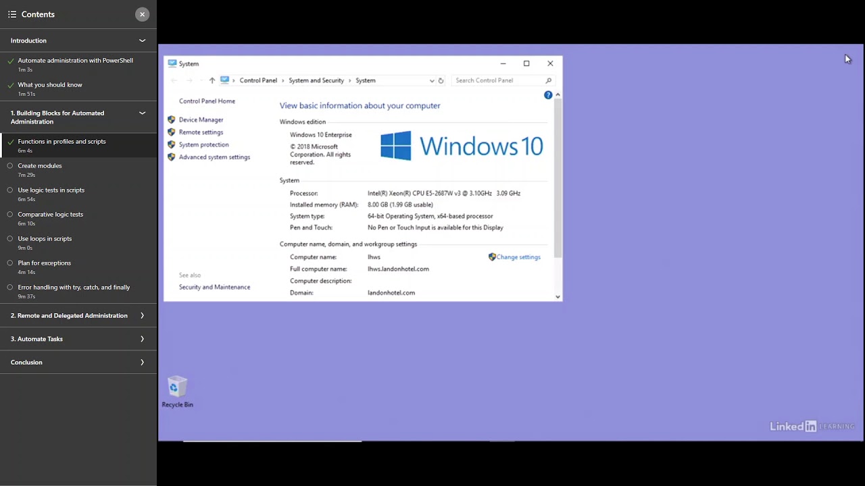Click completed checkmark for What you should know
This screenshot has height=486, width=865.
11,85
